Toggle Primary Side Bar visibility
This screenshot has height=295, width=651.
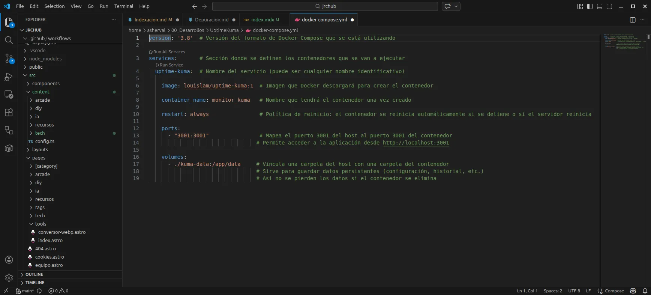coord(590,6)
